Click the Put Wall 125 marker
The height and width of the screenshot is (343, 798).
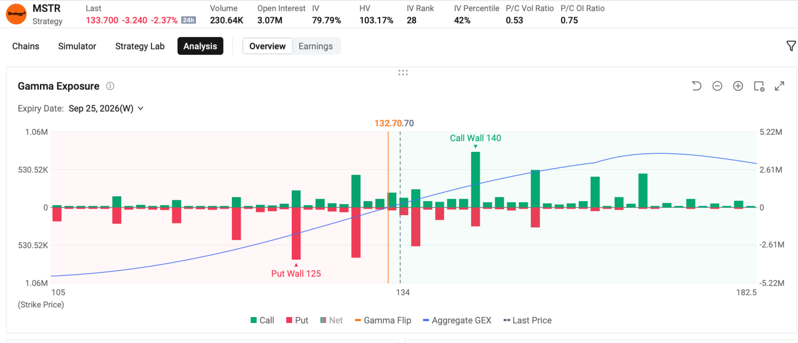(296, 273)
